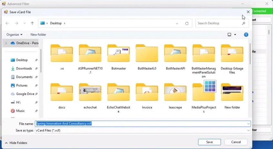This screenshot has height=149, width=273.
Task: Click inside the File name field
Action: [x=143, y=124]
